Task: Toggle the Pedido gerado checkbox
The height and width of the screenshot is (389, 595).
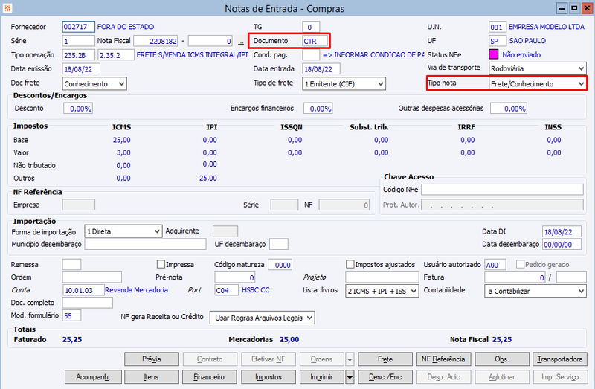Action: pyautogui.click(x=520, y=264)
